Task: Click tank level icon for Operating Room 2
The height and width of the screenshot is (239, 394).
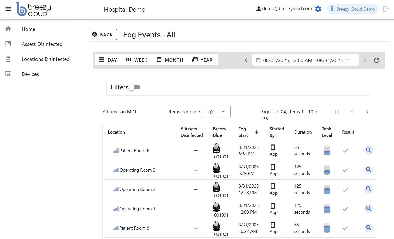Action: click(327, 189)
